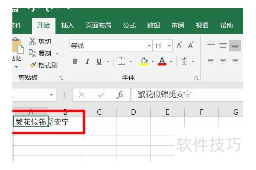Apply red font color A

click(162, 61)
